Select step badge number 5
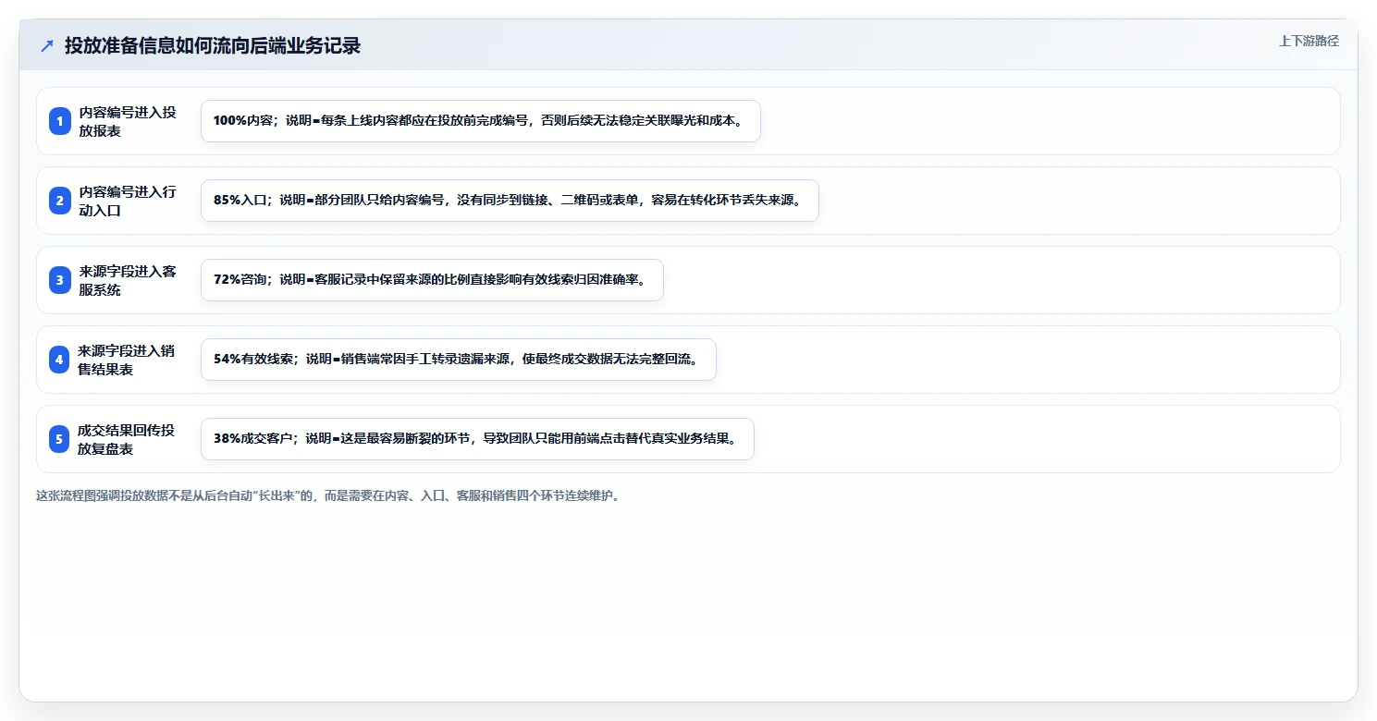1377x721 pixels. click(60, 439)
